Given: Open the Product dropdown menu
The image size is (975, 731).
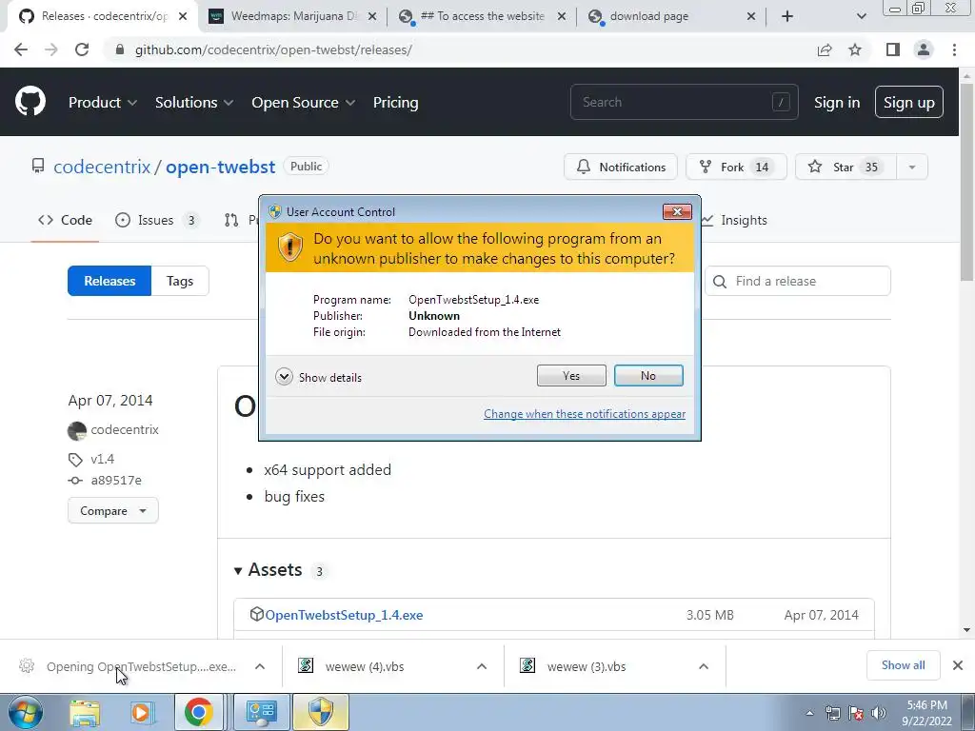Looking at the screenshot, I should tap(103, 102).
